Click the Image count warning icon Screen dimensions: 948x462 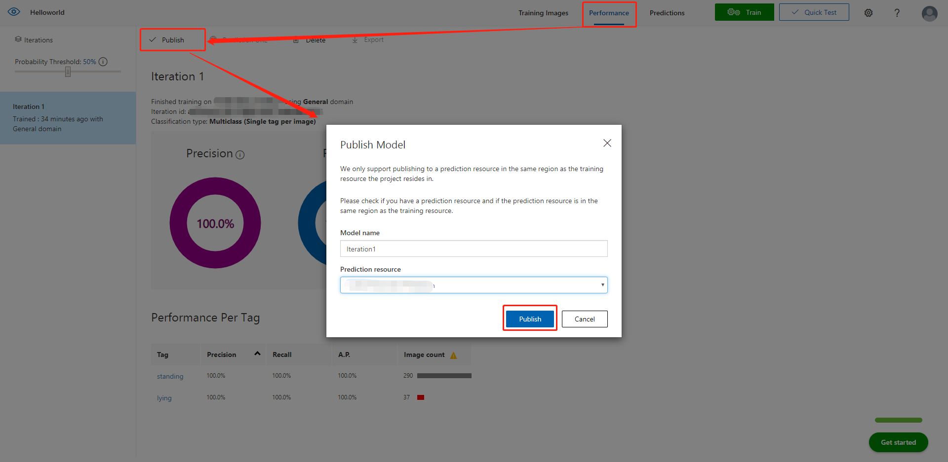(453, 355)
